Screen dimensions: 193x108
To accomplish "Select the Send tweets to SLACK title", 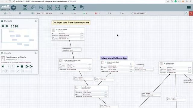I will tap(16, 57).
